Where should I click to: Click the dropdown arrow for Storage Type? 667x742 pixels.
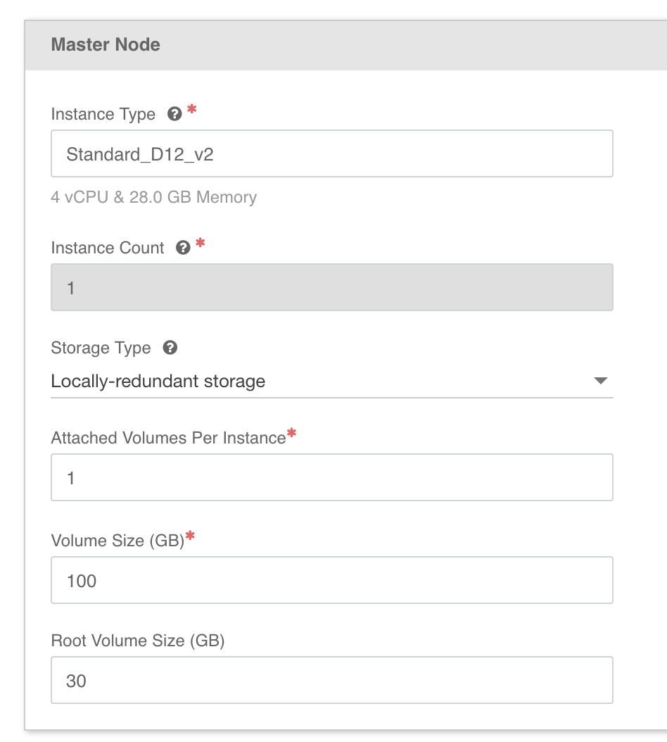point(602,382)
